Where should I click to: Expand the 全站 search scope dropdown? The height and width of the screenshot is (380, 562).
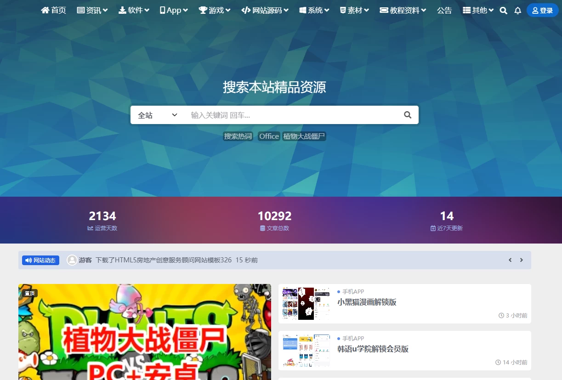[x=157, y=115]
